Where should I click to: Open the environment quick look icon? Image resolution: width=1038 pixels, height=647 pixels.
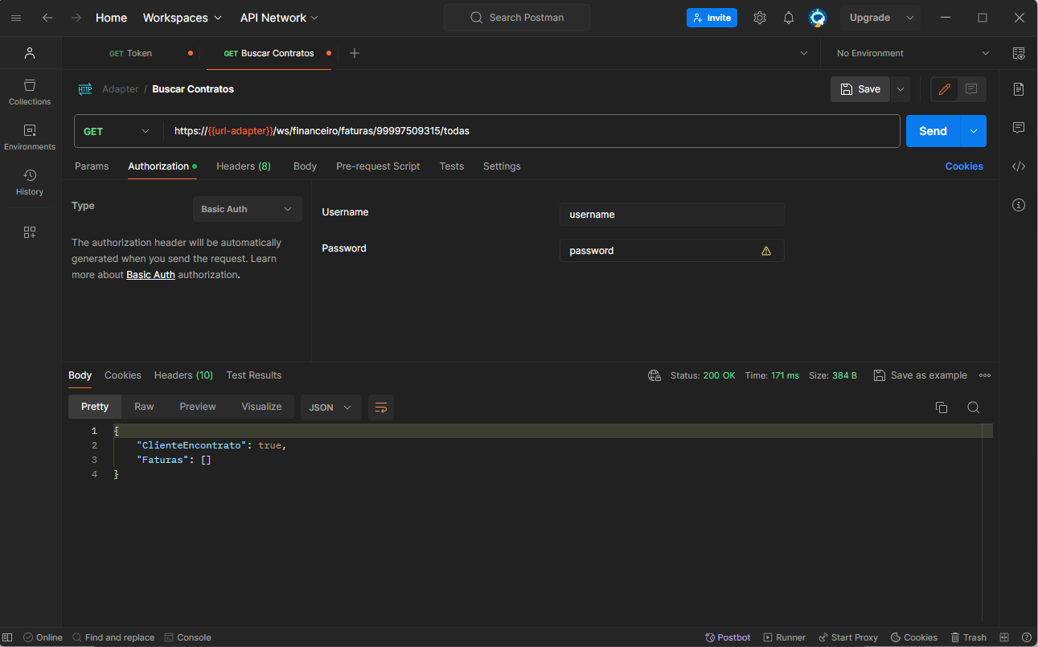[1019, 53]
